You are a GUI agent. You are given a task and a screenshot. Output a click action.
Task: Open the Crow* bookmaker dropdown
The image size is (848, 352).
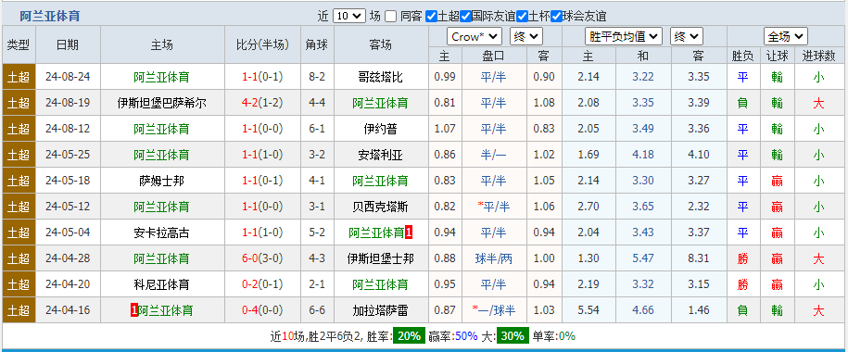tap(475, 37)
